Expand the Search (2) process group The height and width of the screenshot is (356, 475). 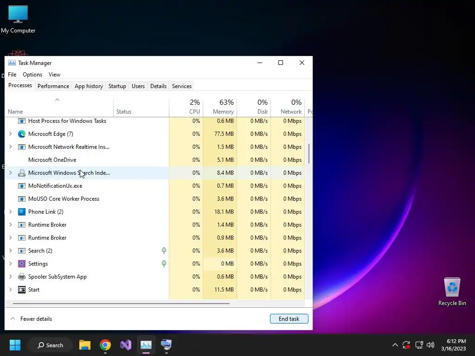(x=11, y=251)
